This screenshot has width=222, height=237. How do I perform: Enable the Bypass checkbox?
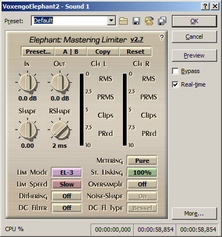[175, 71]
